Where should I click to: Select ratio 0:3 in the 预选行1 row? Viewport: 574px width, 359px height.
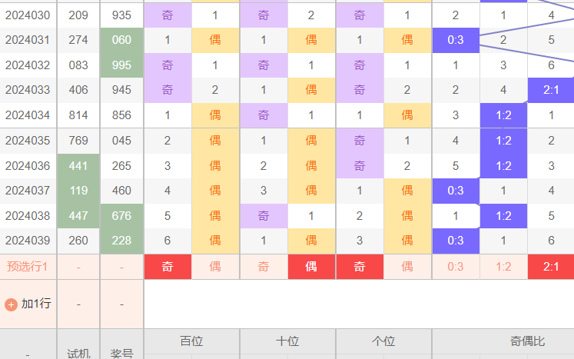point(456,267)
